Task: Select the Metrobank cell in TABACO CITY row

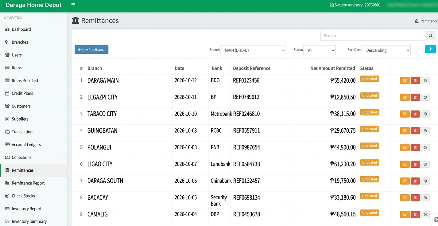Action: [221, 114]
